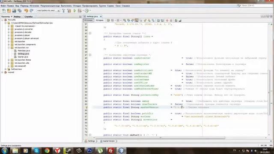274x154 pixels.
Task: Expand the javazoom.jl.converter package node
Action: click(9, 29)
